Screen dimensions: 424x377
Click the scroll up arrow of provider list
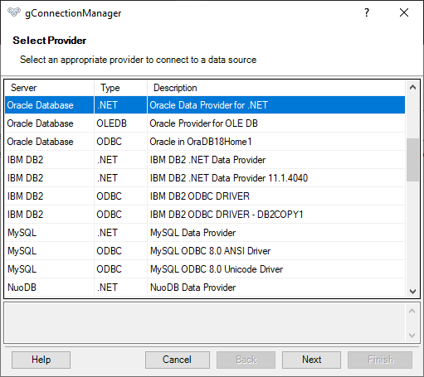tap(412, 87)
